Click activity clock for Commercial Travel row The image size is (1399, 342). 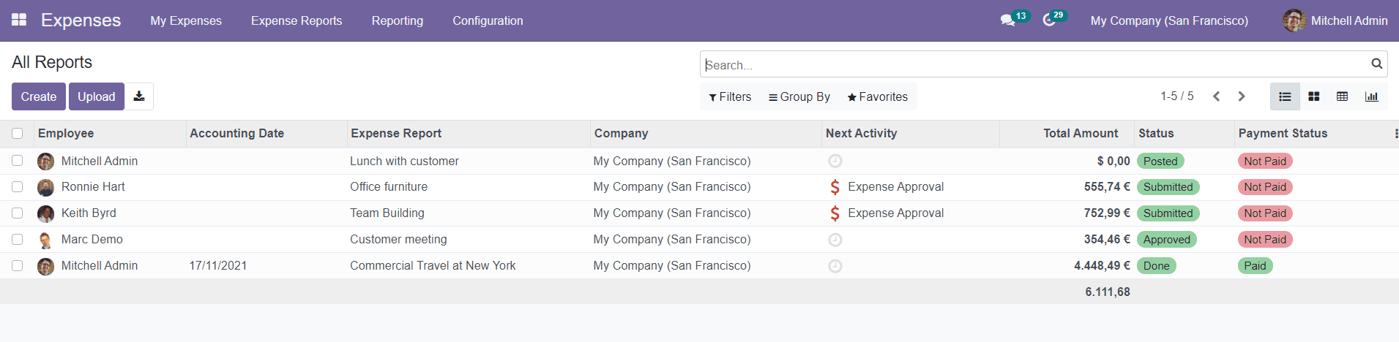[x=835, y=266]
